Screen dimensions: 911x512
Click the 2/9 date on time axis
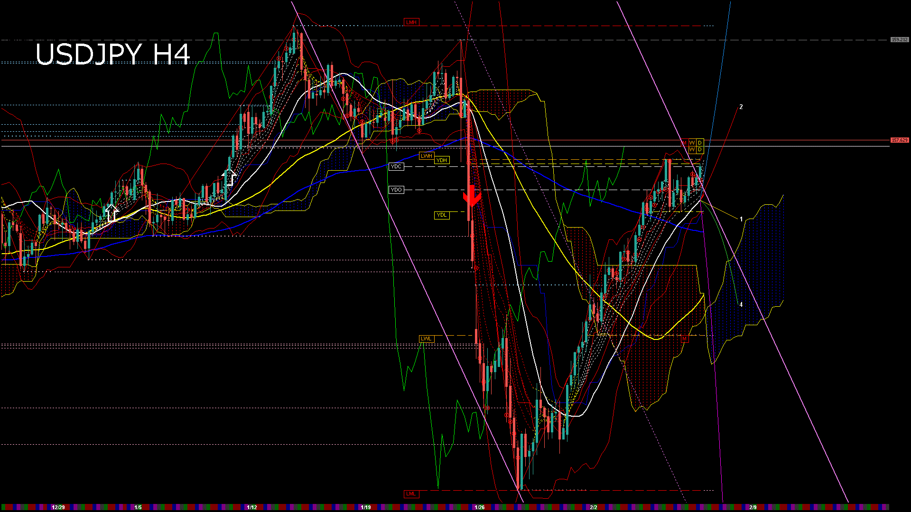[753, 507]
